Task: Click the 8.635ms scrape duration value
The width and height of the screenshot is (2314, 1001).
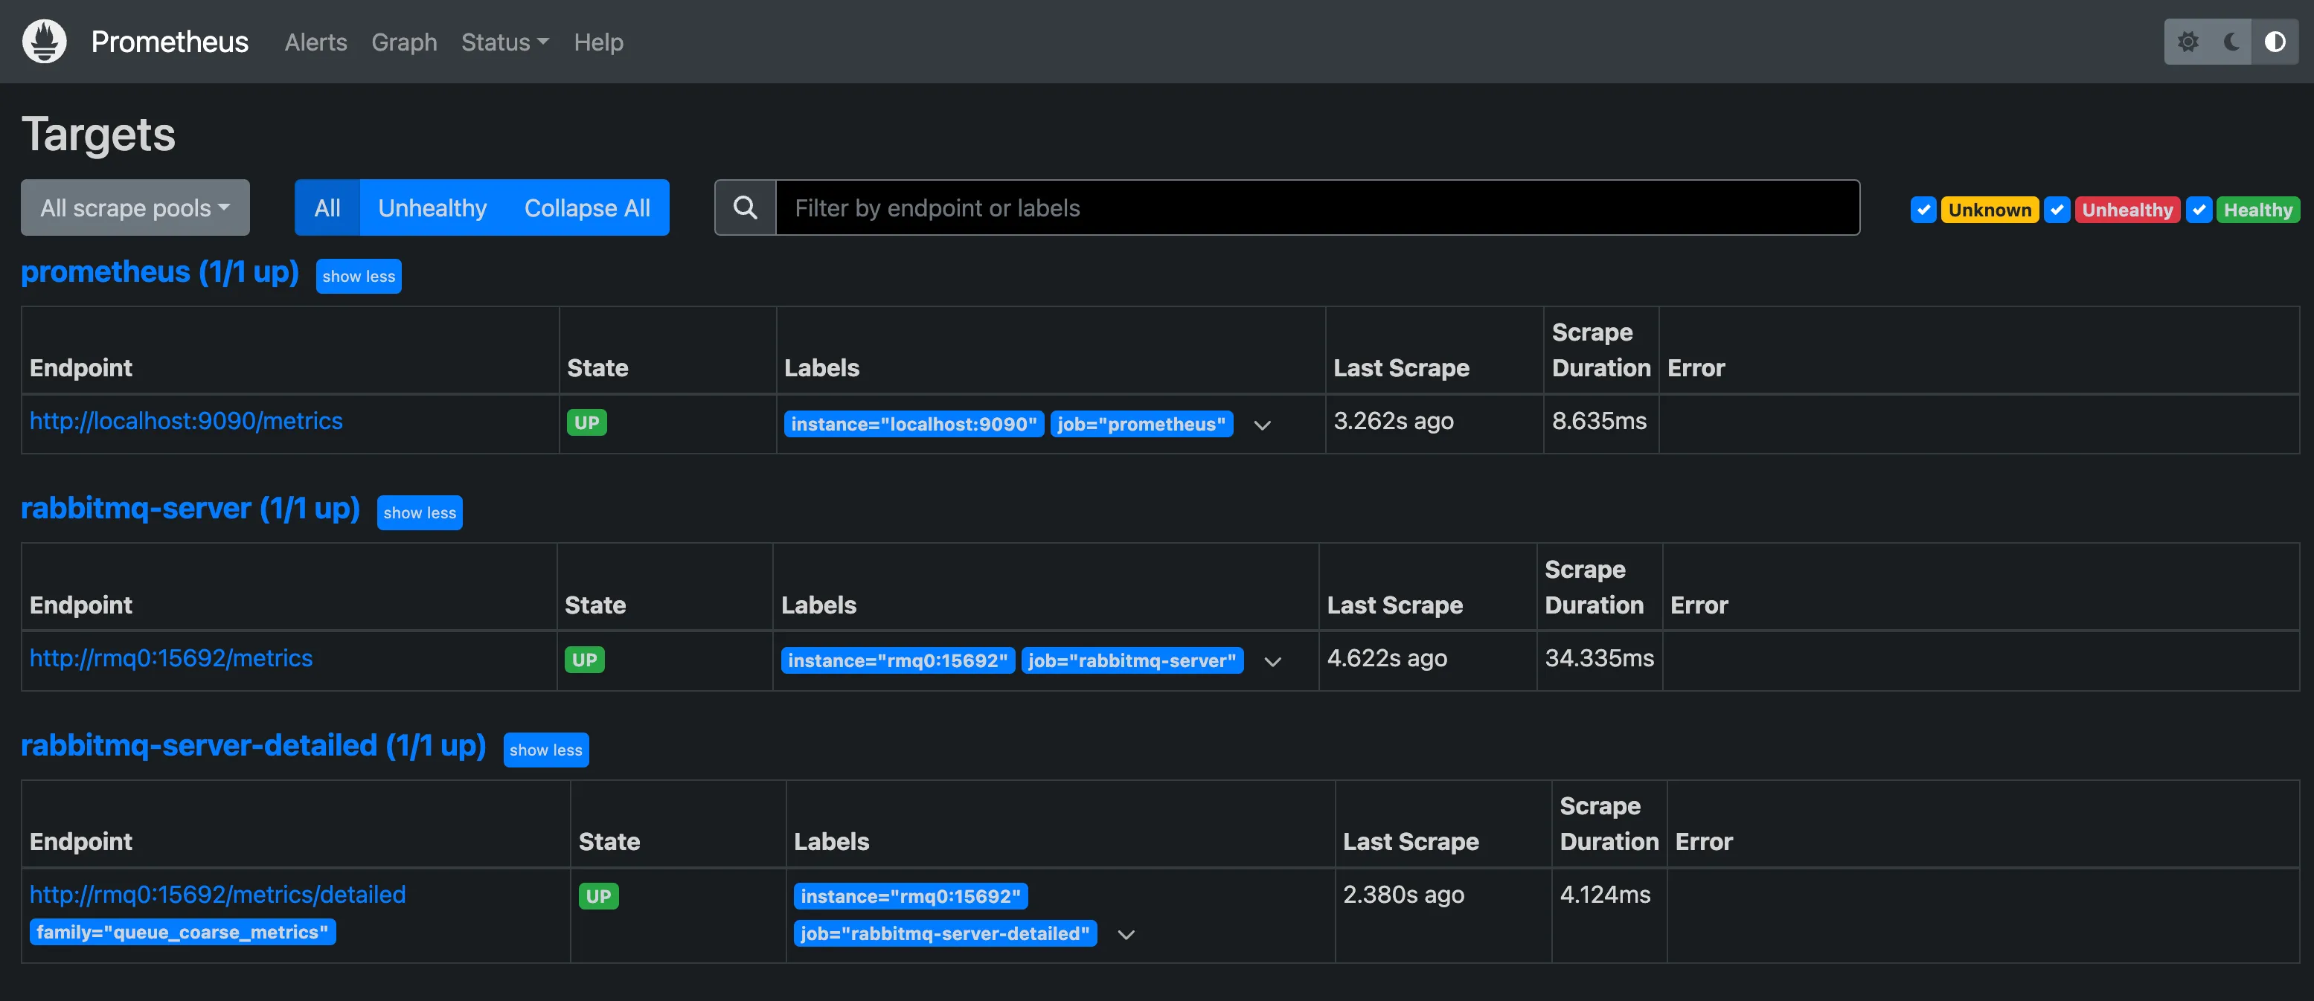Action: point(1599,421)
